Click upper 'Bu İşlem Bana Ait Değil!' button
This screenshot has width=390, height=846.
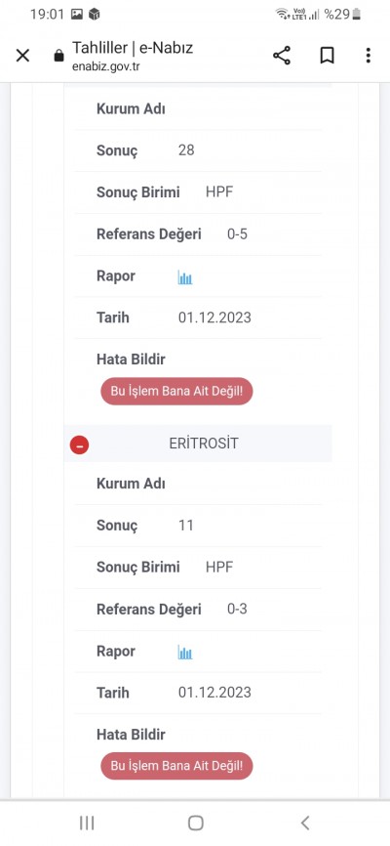click(176, 391)
